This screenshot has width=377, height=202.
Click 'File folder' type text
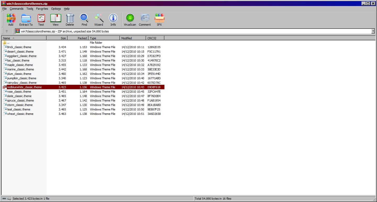point(96,43)
